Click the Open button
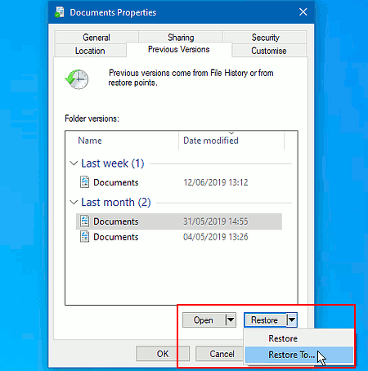This screenshot has width=368, height=371. click(x=204, y=320)
